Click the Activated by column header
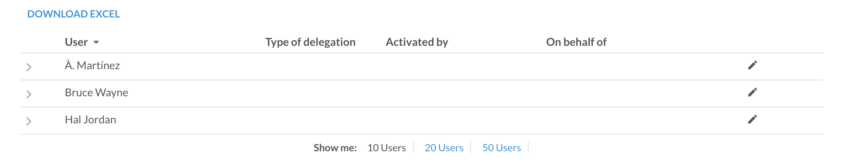Image resolution: width=860 pixels, height=165 pixels. pos(417,42)
